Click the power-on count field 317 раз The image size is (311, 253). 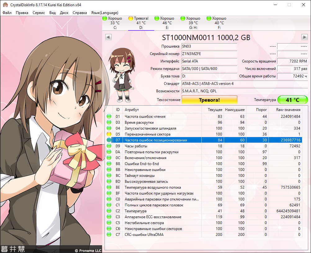tap(293, 69)
